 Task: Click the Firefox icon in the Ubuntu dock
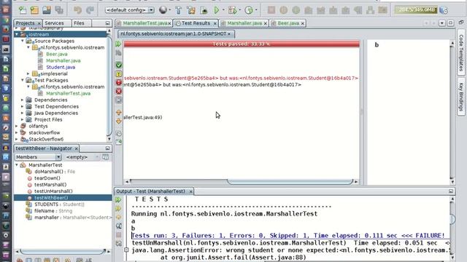[6, 29]
